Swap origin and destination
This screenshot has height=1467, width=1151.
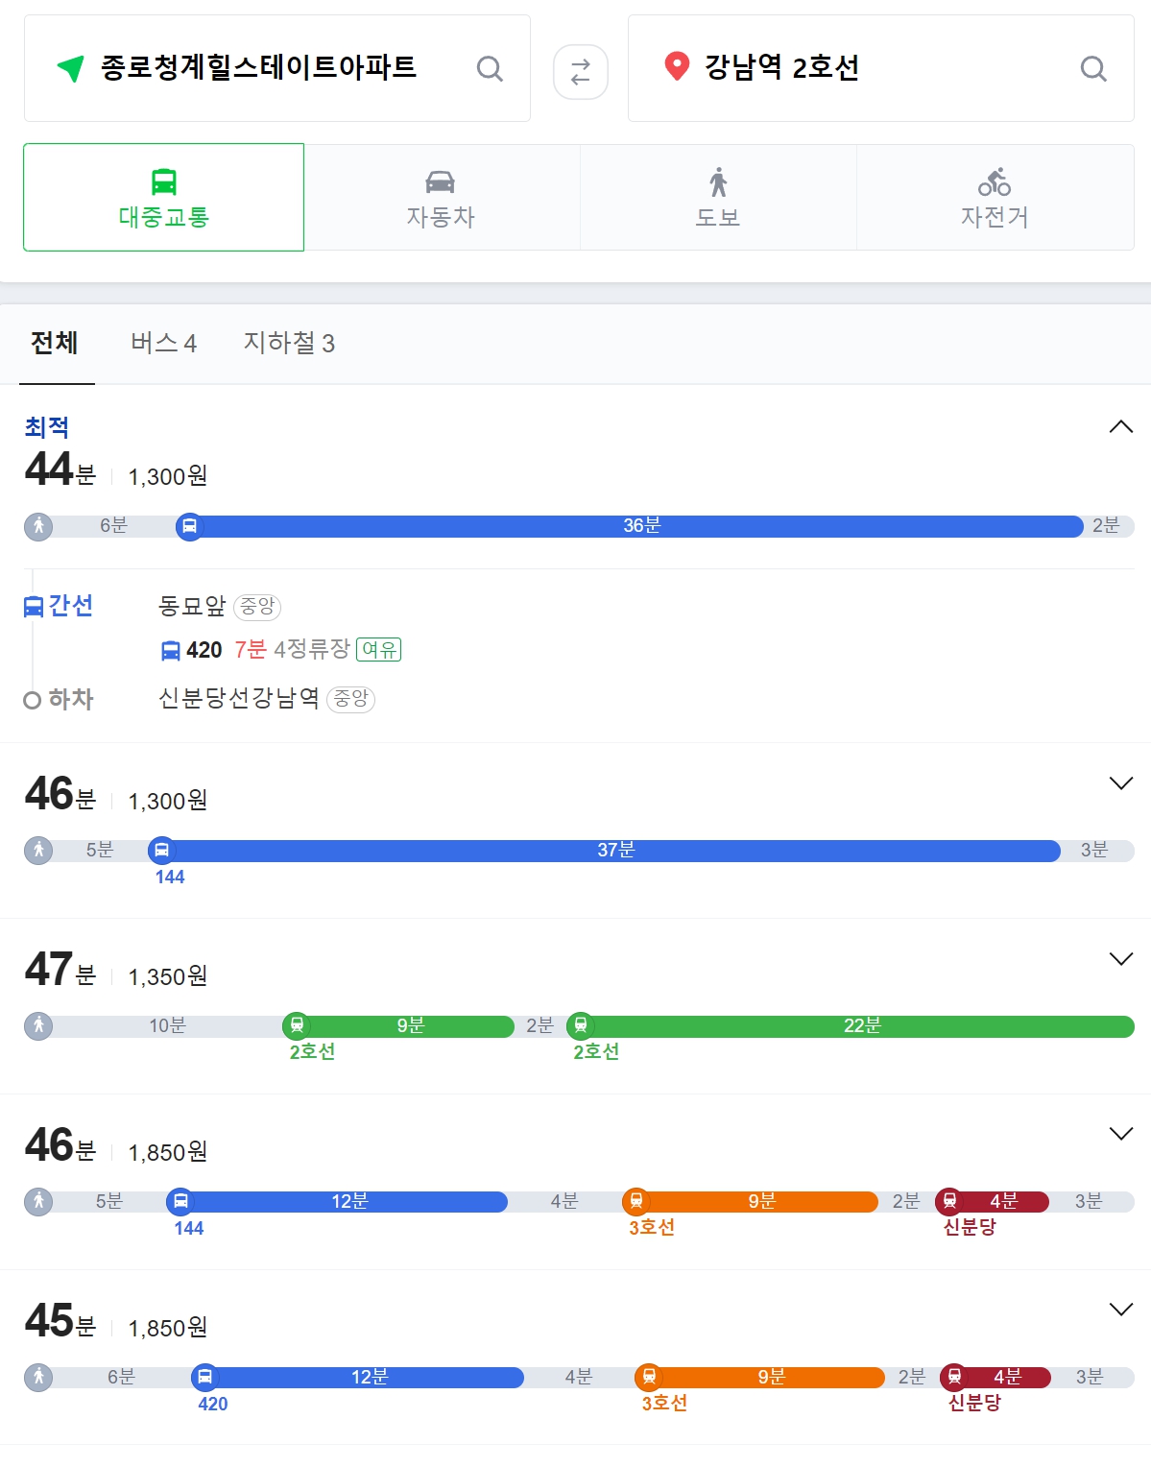[581, 72]
